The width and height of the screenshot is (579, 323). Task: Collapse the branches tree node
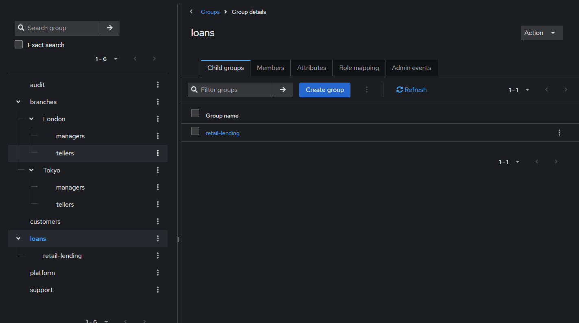coord(18,102)
